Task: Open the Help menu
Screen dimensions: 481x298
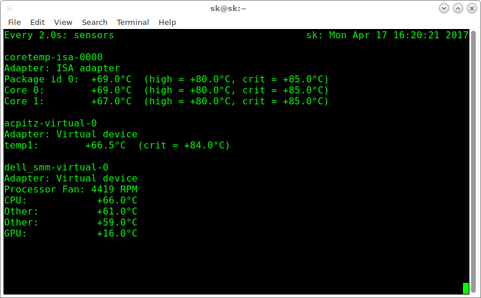Action: pyautogui.click(x=167, y=23)
